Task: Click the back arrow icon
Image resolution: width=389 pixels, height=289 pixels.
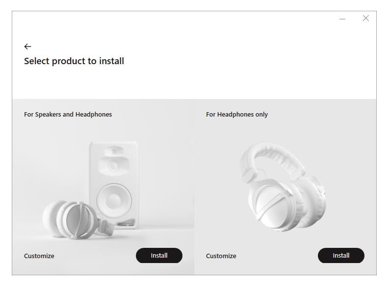Action: coord(27,47)
